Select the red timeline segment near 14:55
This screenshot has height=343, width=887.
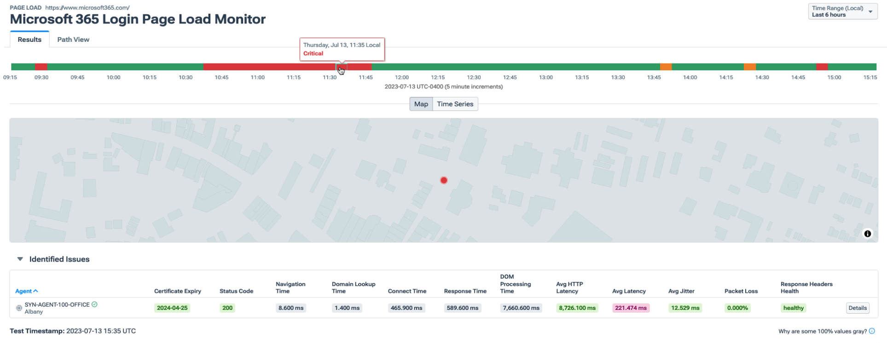[822, 67]
